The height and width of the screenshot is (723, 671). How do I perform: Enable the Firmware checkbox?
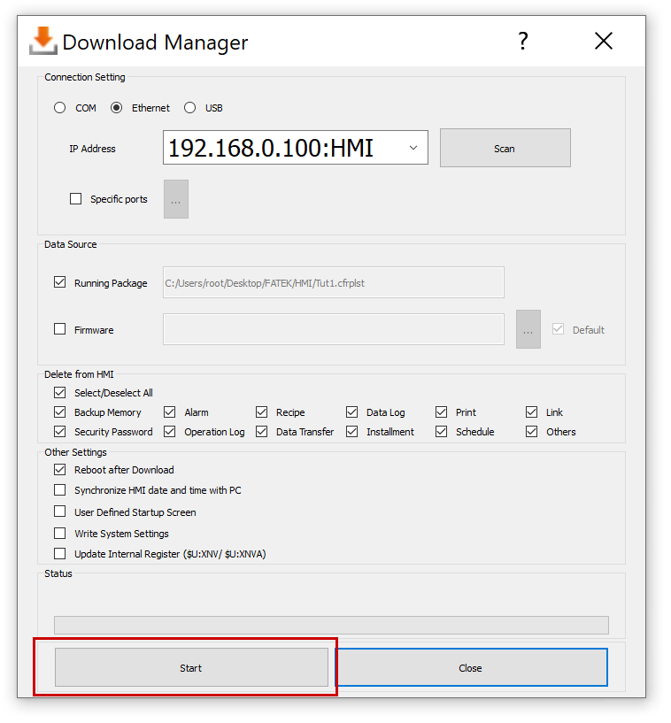tap(60, 329)
